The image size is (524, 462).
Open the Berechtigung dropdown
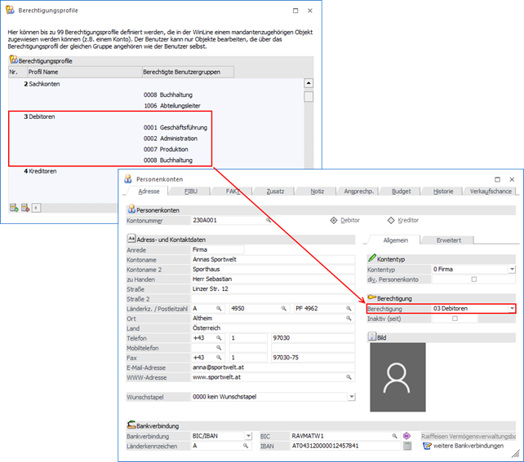click(x=512, y=309)
